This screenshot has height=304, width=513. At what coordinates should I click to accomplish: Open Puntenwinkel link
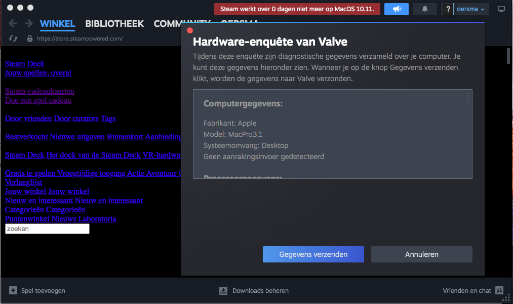[x=27, y=219]
